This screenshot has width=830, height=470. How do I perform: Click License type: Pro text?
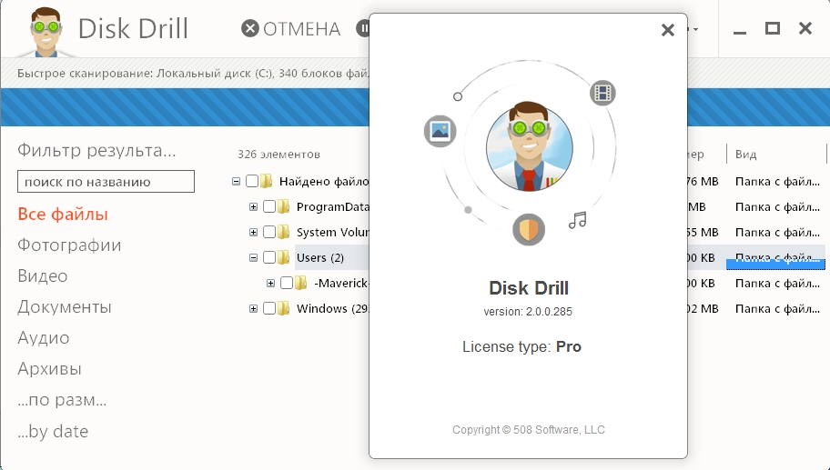(x=521, y=346)
